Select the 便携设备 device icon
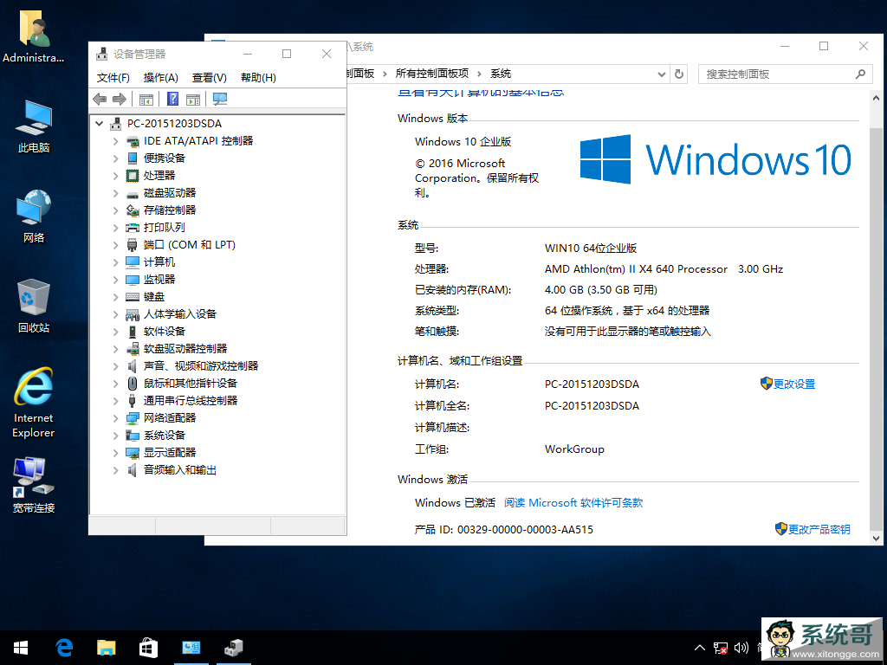Image resolution: width=887 pixels, height=665 pixels. coord(133,158)
